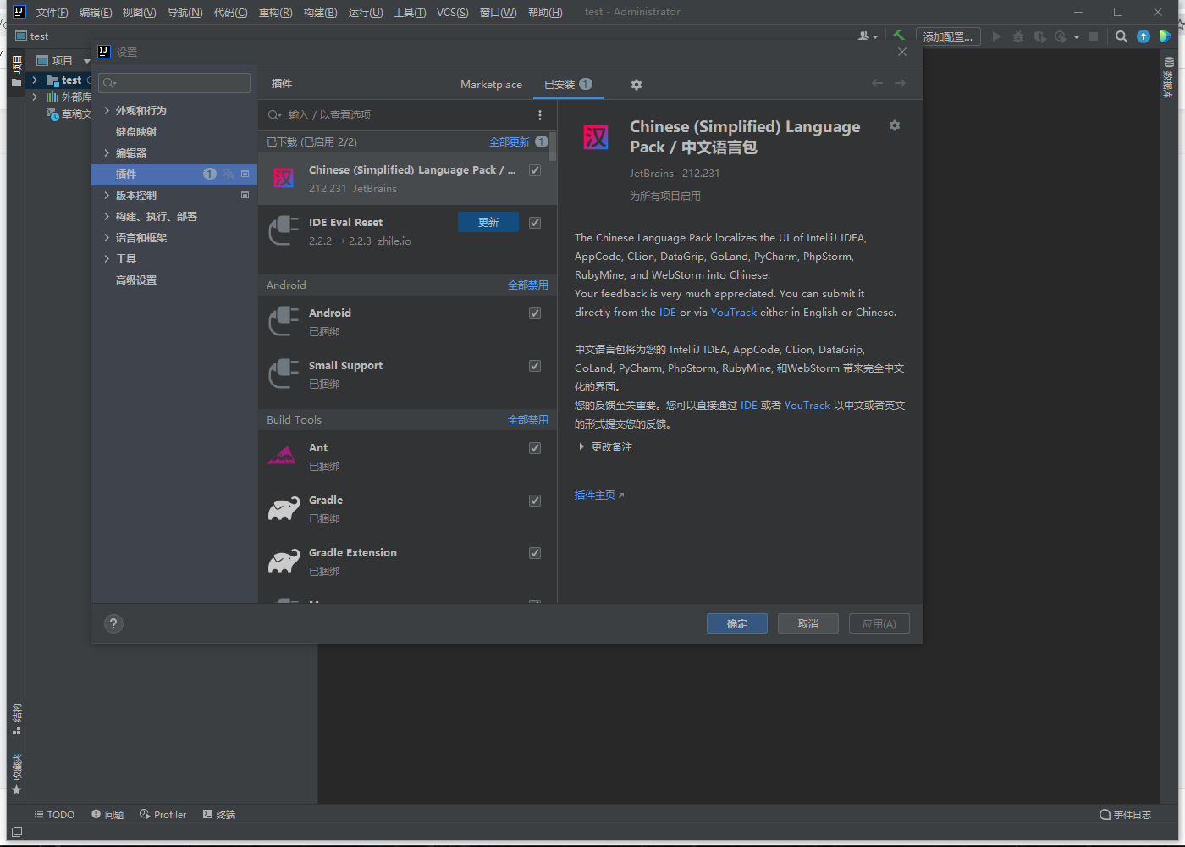Click the Debug bug icon in toolbar
The width and height of the screenshot is (1185, 847).
1018,36
